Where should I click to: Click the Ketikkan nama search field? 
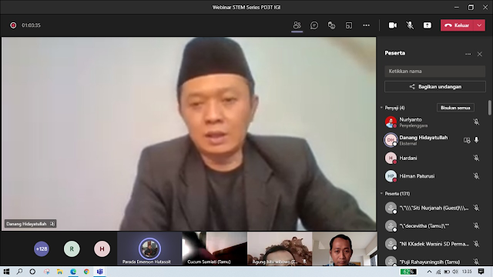point(434,72)
